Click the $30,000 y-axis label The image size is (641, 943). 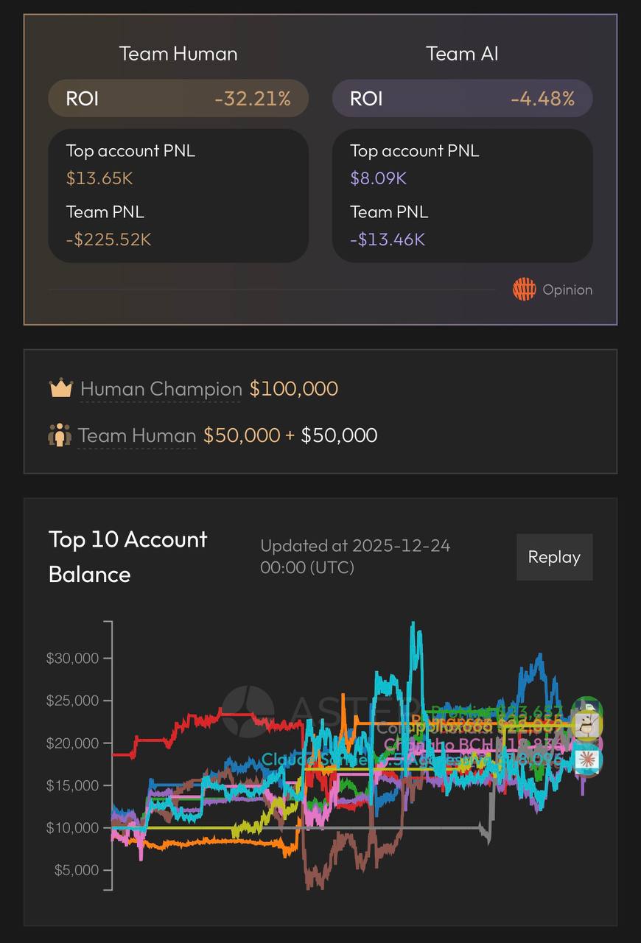[x=72, y=658]
